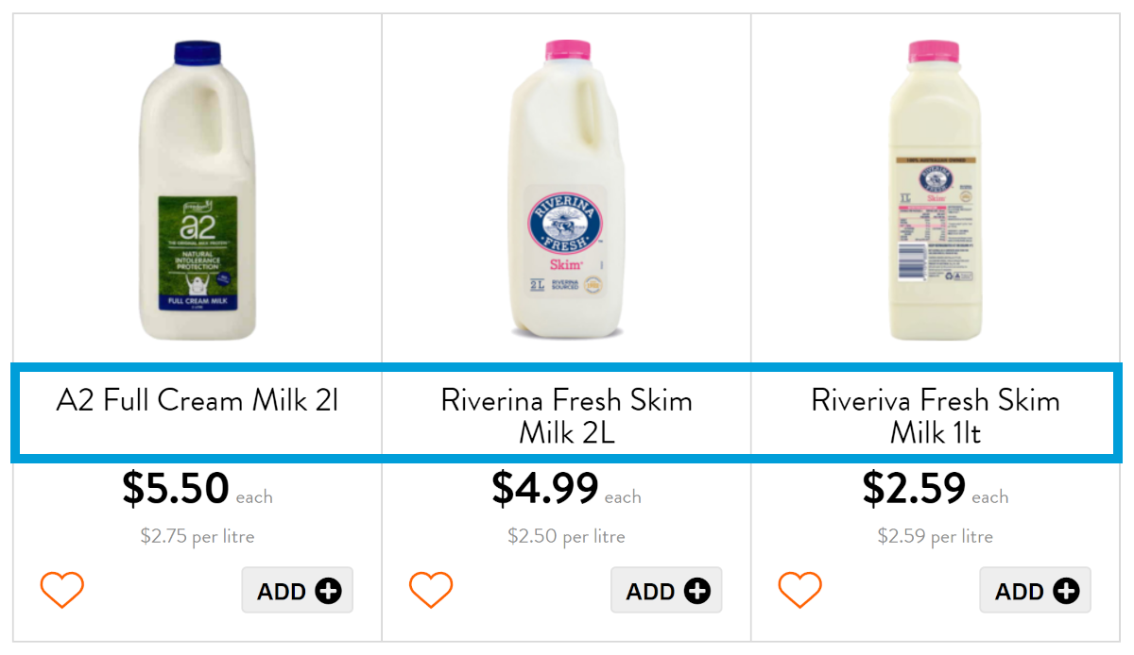Click the $2.59 per litre text
The height and width of the screenshot is (655, 1134).
935,537
